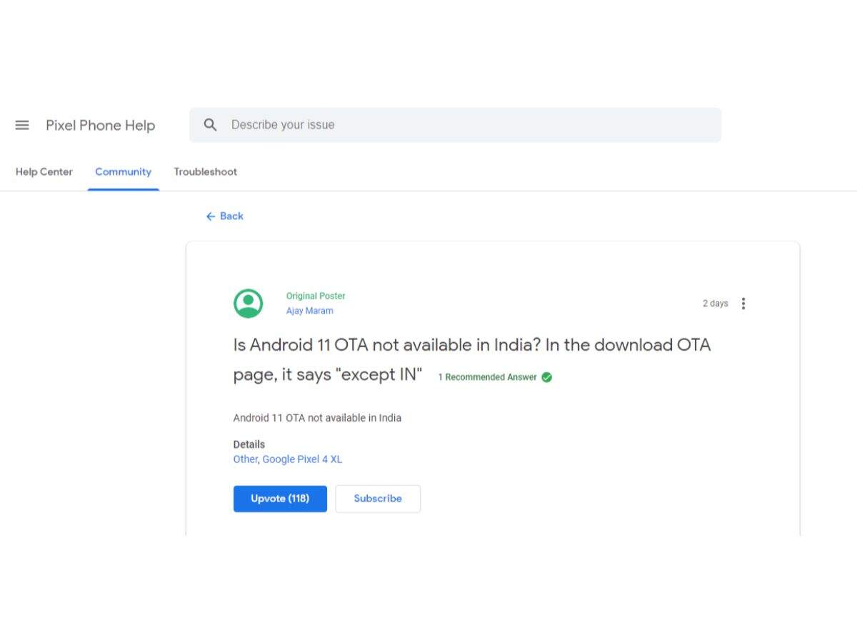Click the Pixel Phone Help title
857x643 pixels.
[x=101, y=125]
